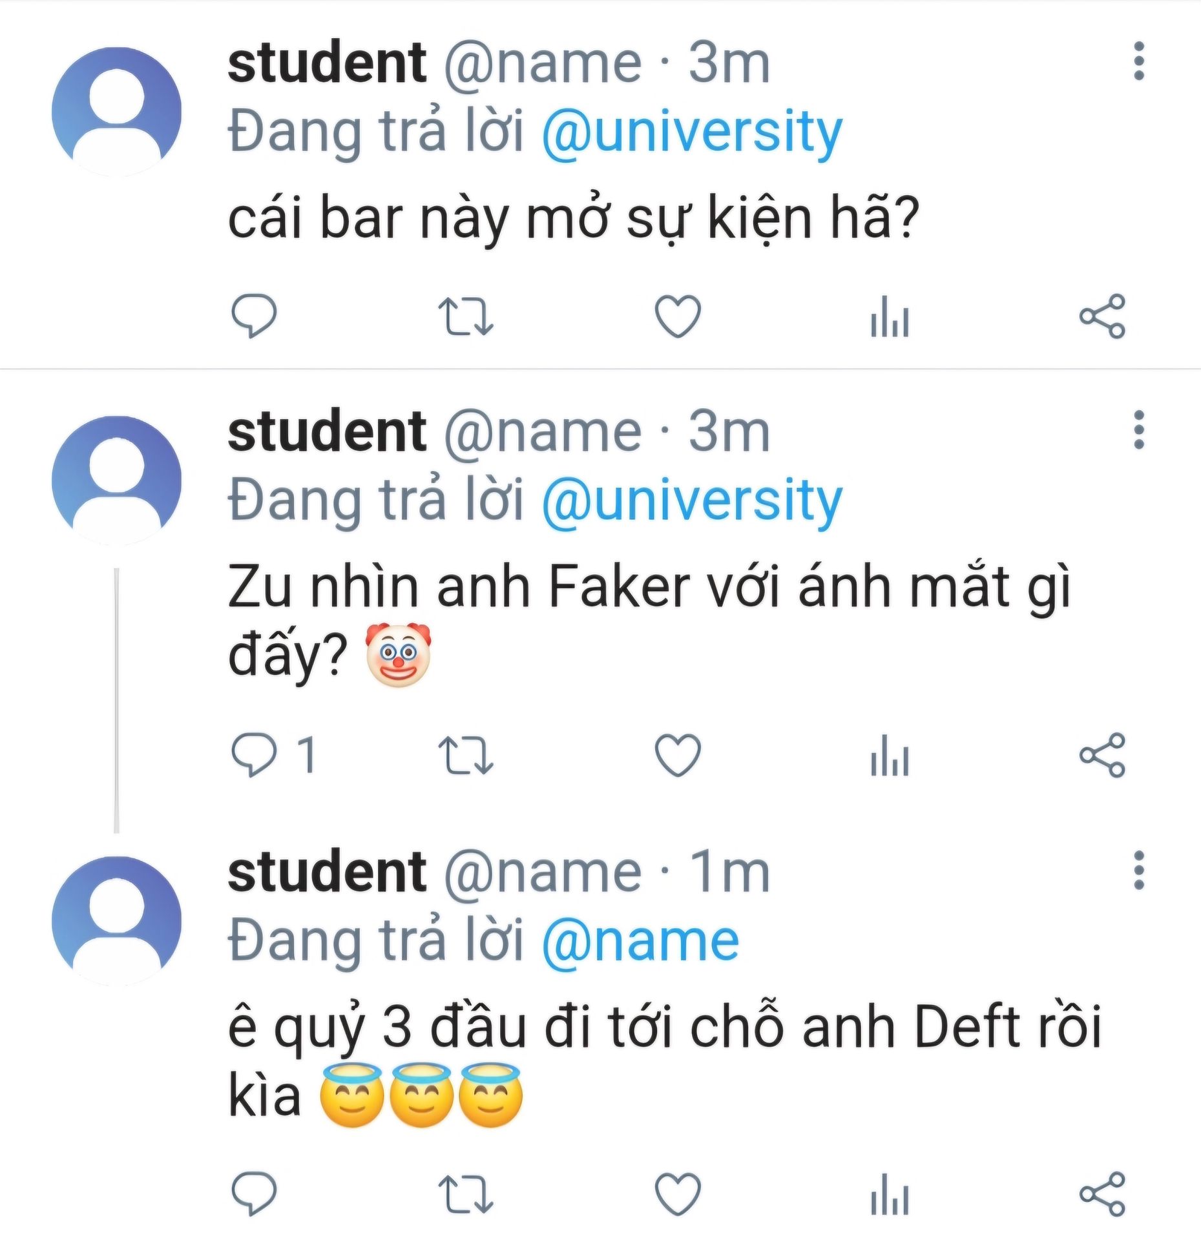Open the avatar of the first tweet

coord(116,111)
